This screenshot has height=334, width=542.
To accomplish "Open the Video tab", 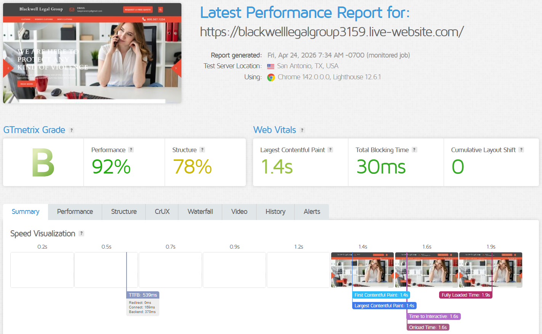I will point(239,212).
